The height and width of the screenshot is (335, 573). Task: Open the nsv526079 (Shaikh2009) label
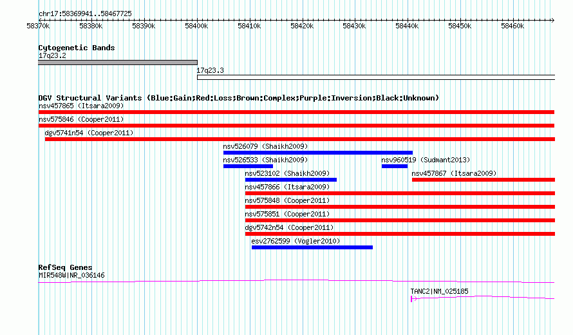(x=266, y=146)
